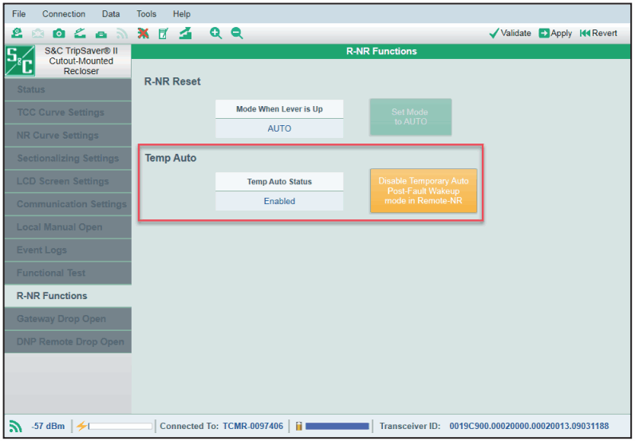Click the -57 dBm signal reading
The width and height of the screenshot is (635, 441).
click(48, 426)
